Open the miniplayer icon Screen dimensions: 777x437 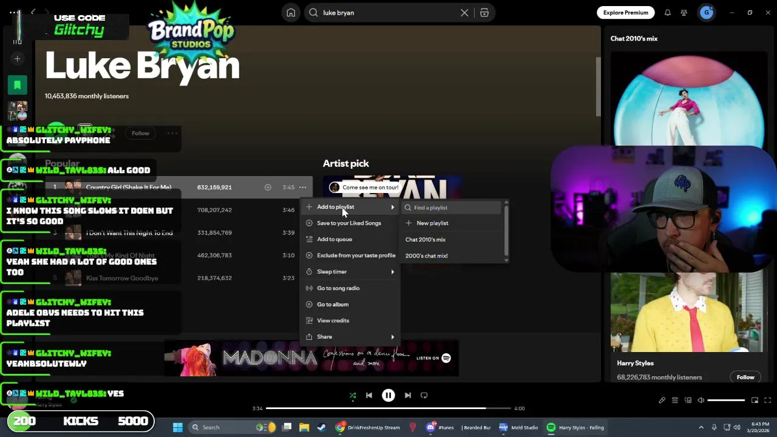(x=755, y=400)
